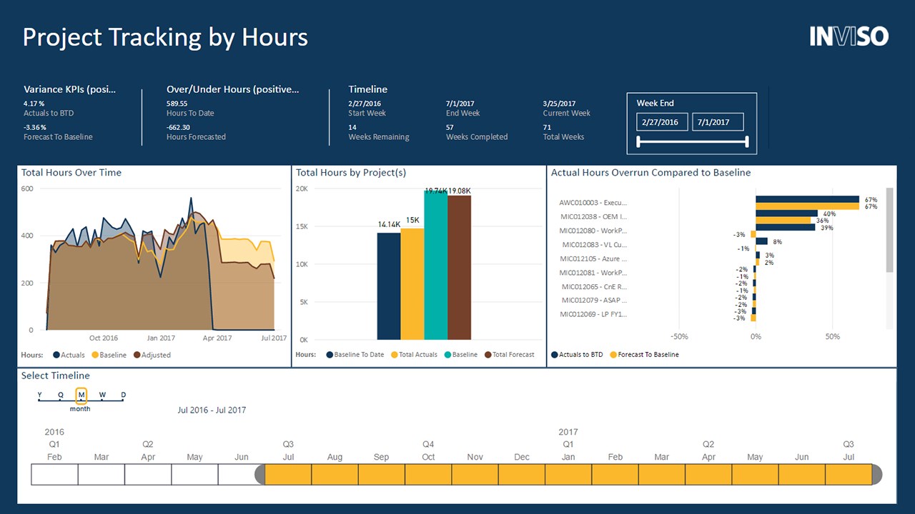The image size is (915, 514).
Task: Click the Actuals to BTD legend entry
Action: tap(577, 355)
